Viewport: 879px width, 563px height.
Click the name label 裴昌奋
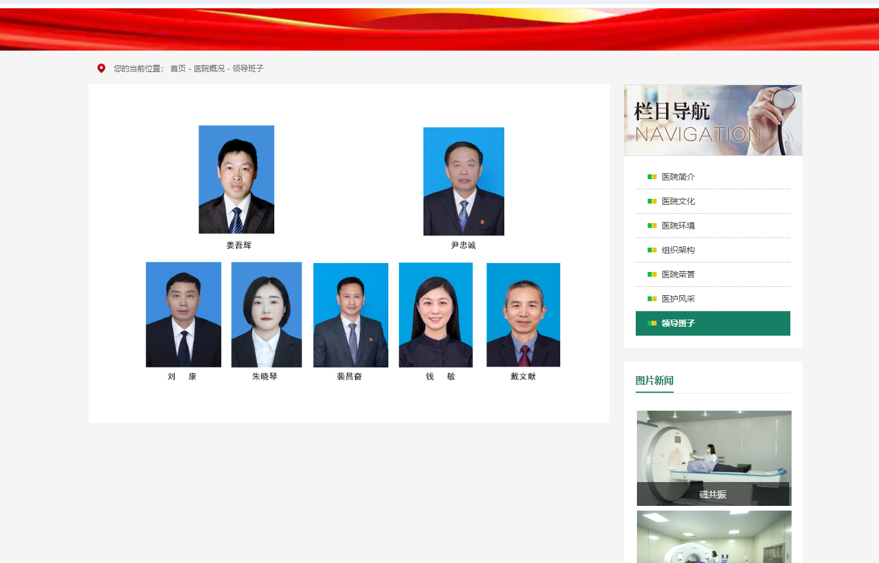(x=349, y=377)
